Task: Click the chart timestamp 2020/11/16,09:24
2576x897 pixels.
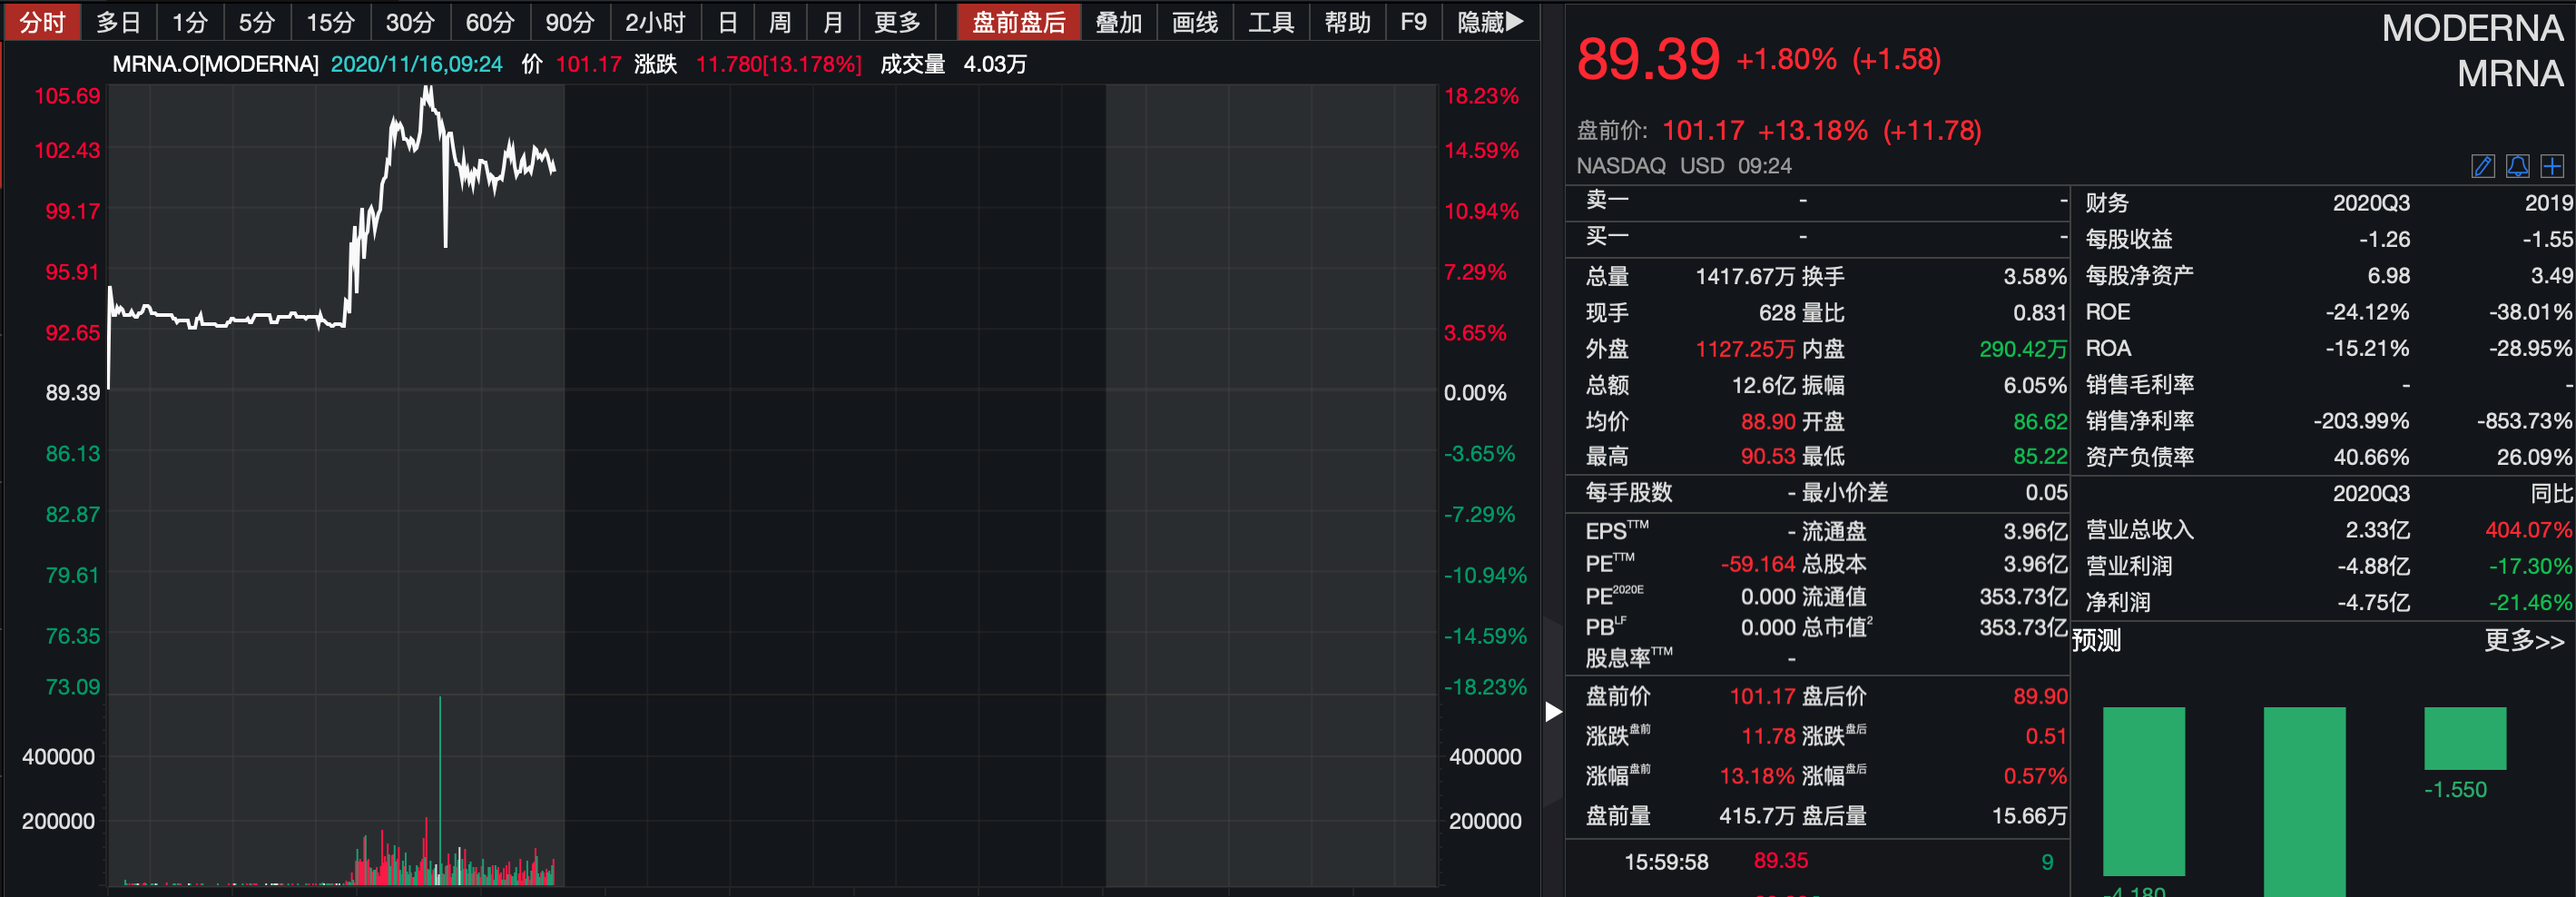Action: pos(416,64)
